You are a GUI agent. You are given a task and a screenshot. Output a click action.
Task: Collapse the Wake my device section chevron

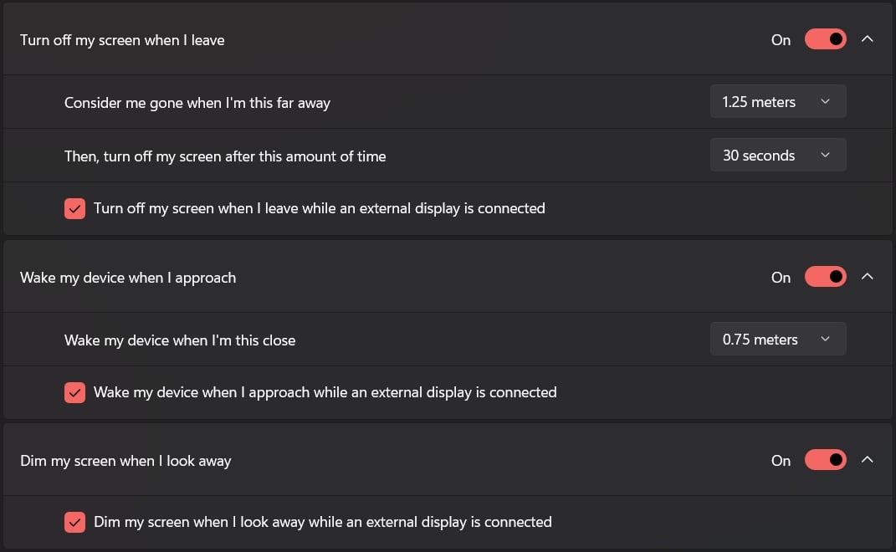coord(867,277)
